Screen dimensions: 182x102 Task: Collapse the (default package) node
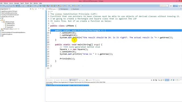[x=2, y=22]
